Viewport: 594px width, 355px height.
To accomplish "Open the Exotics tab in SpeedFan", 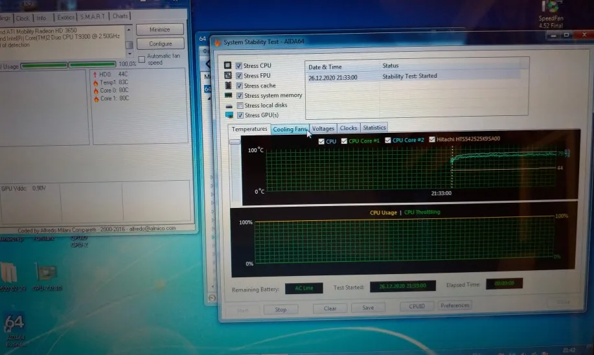I will click(x=66, y=17).
